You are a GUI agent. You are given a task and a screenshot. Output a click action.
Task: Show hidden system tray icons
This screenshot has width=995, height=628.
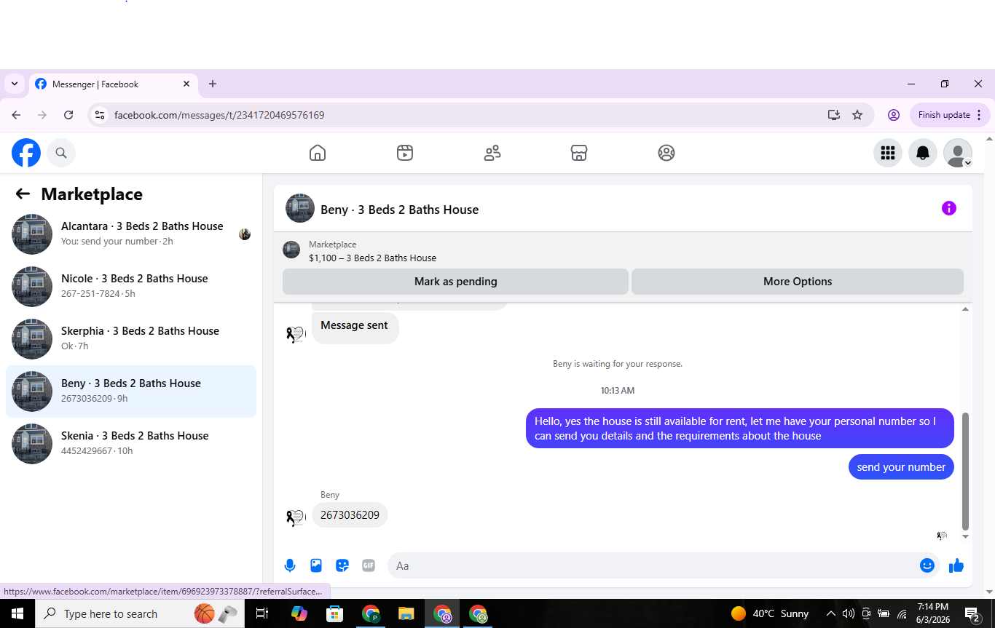click(830, 613)
